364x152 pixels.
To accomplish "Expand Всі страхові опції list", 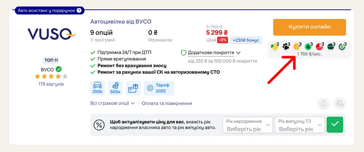I will click(x=112, y=104).
